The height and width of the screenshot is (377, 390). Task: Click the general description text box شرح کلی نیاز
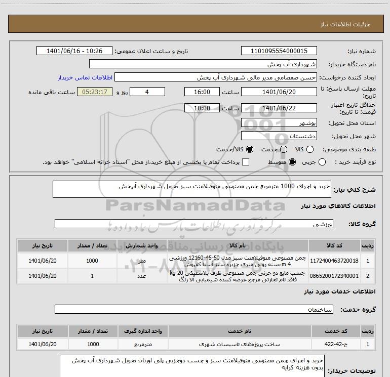pos(192,189)
